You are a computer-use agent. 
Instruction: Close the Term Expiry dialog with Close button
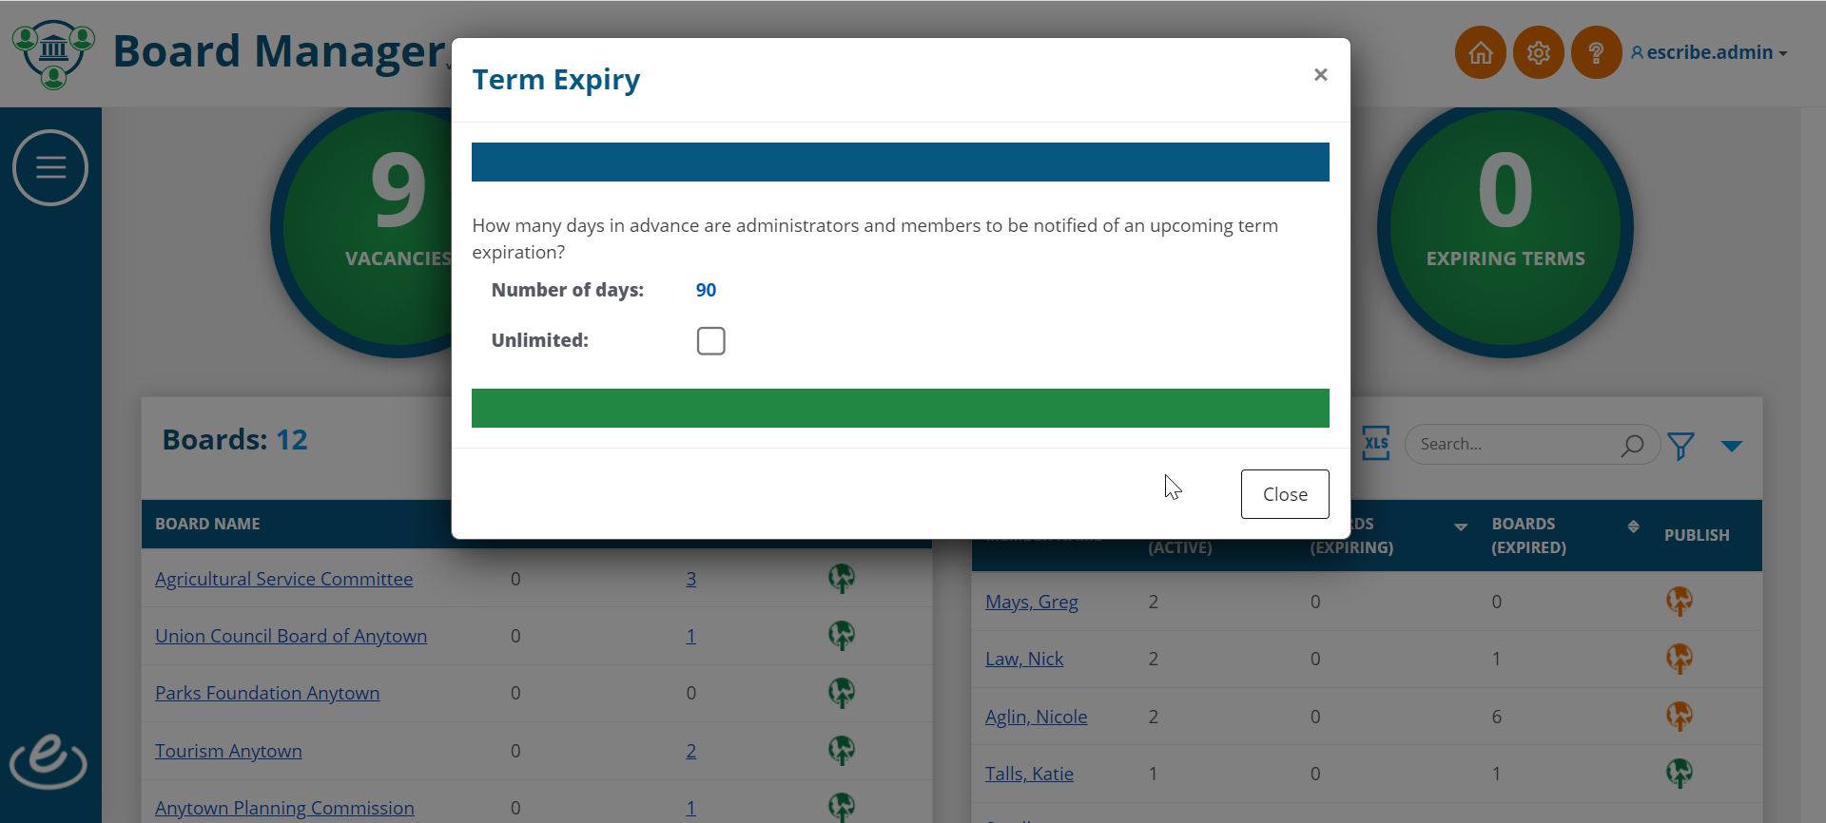click(x=1285, y=494)
